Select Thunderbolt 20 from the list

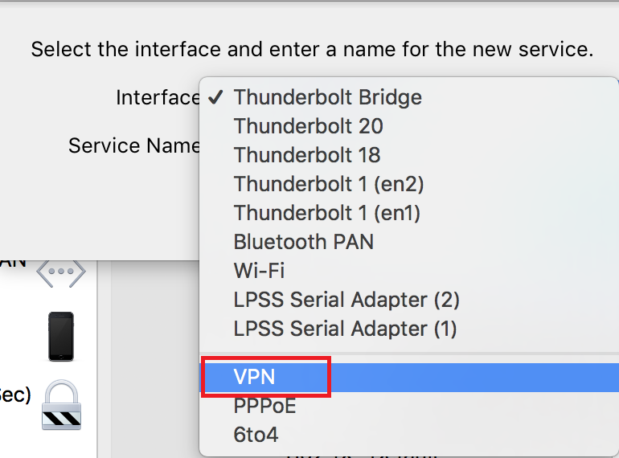coord(409,126)
